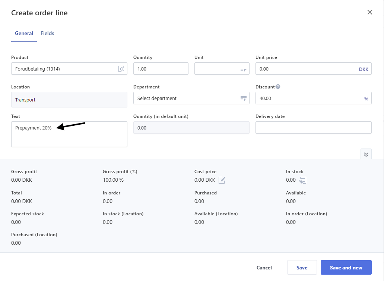Collapse the details panel with double chevron
Image resolution: width=384 pixels, height=281 pixels.
366,154
